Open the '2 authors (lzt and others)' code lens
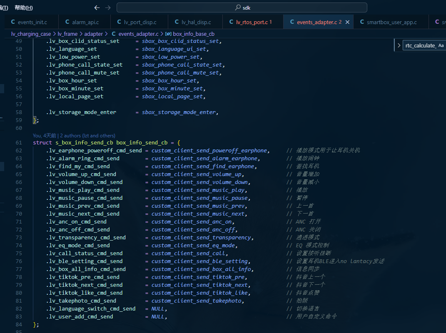The height and width of the screenshot is (333, 446). (x=87, y=136)
